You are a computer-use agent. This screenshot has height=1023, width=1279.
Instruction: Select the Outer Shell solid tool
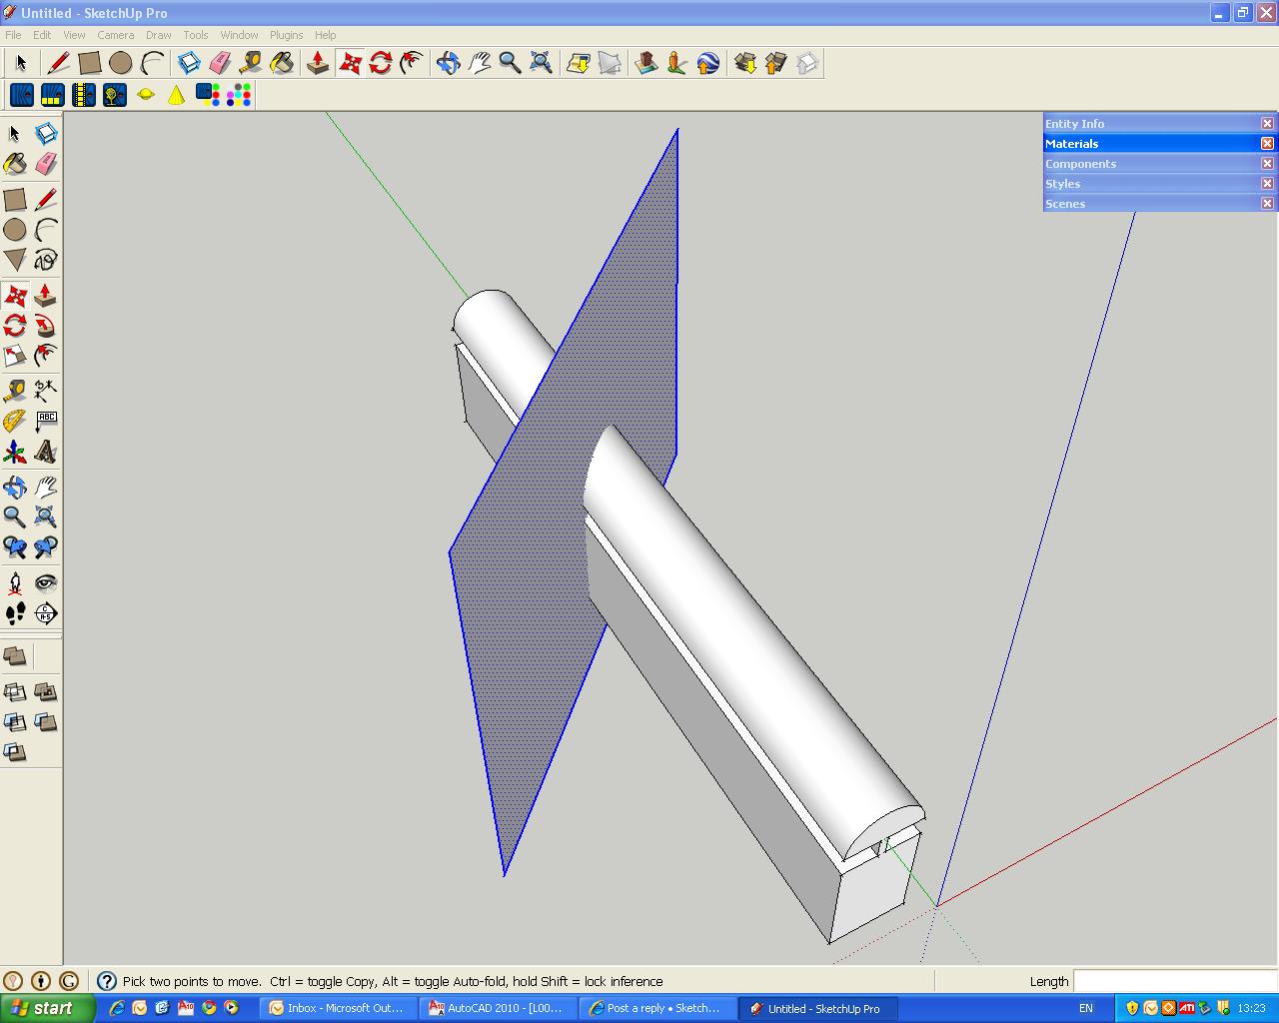click(x=15, y=656)
